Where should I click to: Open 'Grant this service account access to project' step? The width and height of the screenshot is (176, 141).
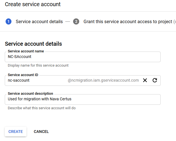[128, 21]
